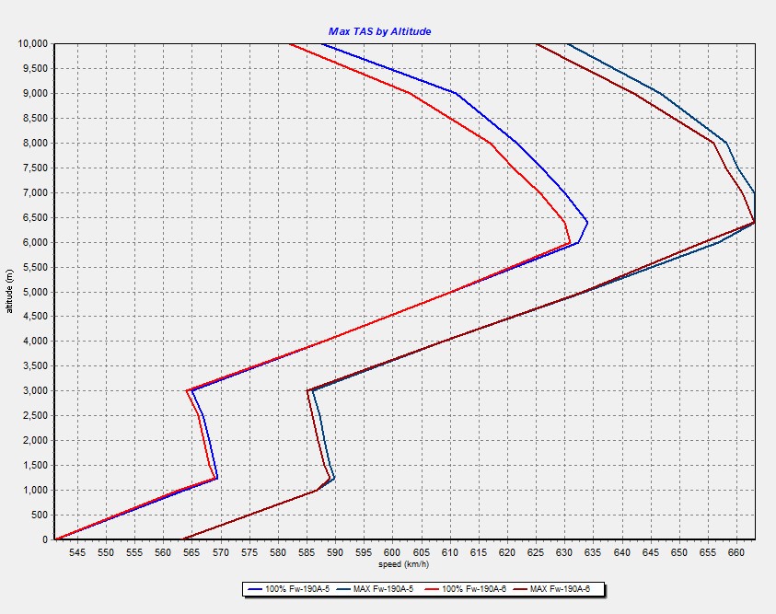The image size is (776, 614).
Task: Click the chart title Max TAS by Altitude
Action: coord(379,31)
